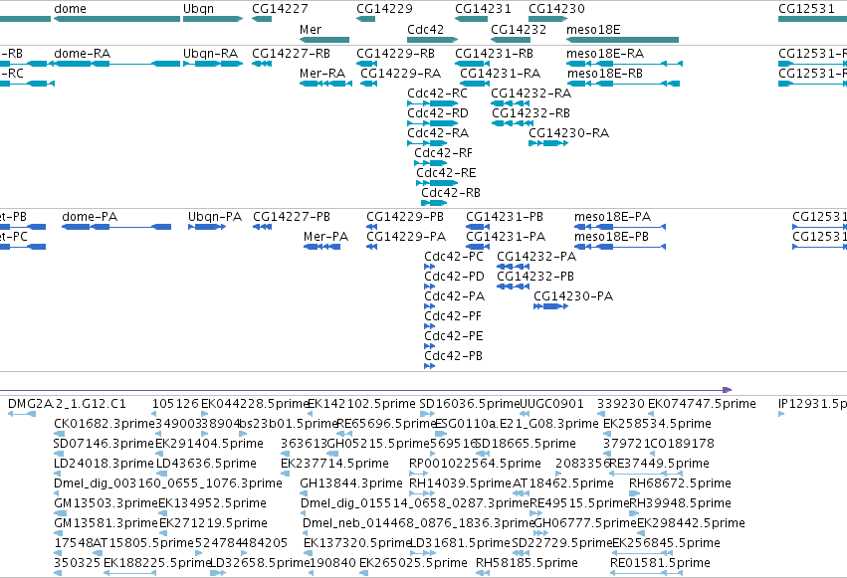The width and height of the screenshot is (847, 578).
Task: Click the CG14231 gene label
Action: click(x=483, y=9)
